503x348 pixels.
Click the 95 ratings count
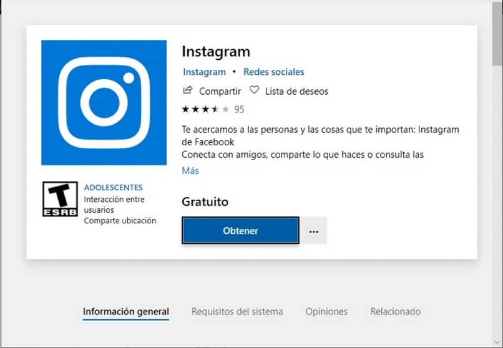[x=239, y=110]
